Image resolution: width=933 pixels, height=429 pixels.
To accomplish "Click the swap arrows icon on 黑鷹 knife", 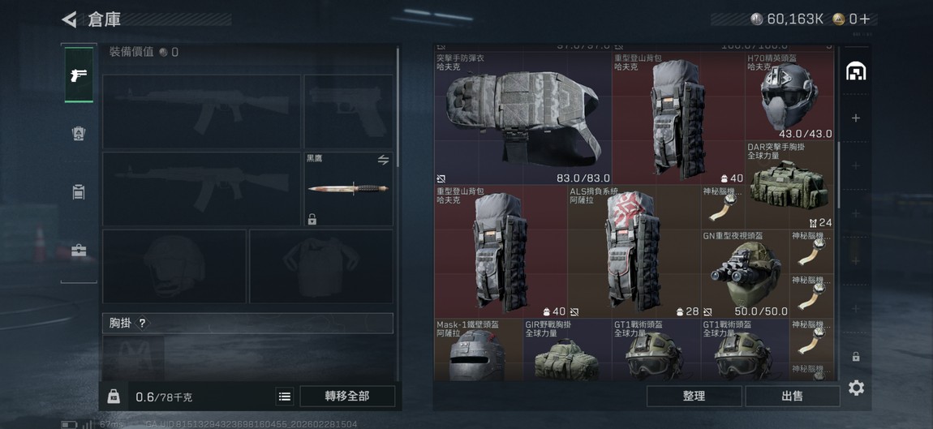I will point(383,160).
